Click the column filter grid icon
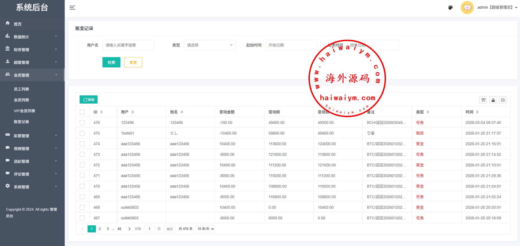Screen dimensions: 520x246 pyautogui.click(x=483, y=100)
